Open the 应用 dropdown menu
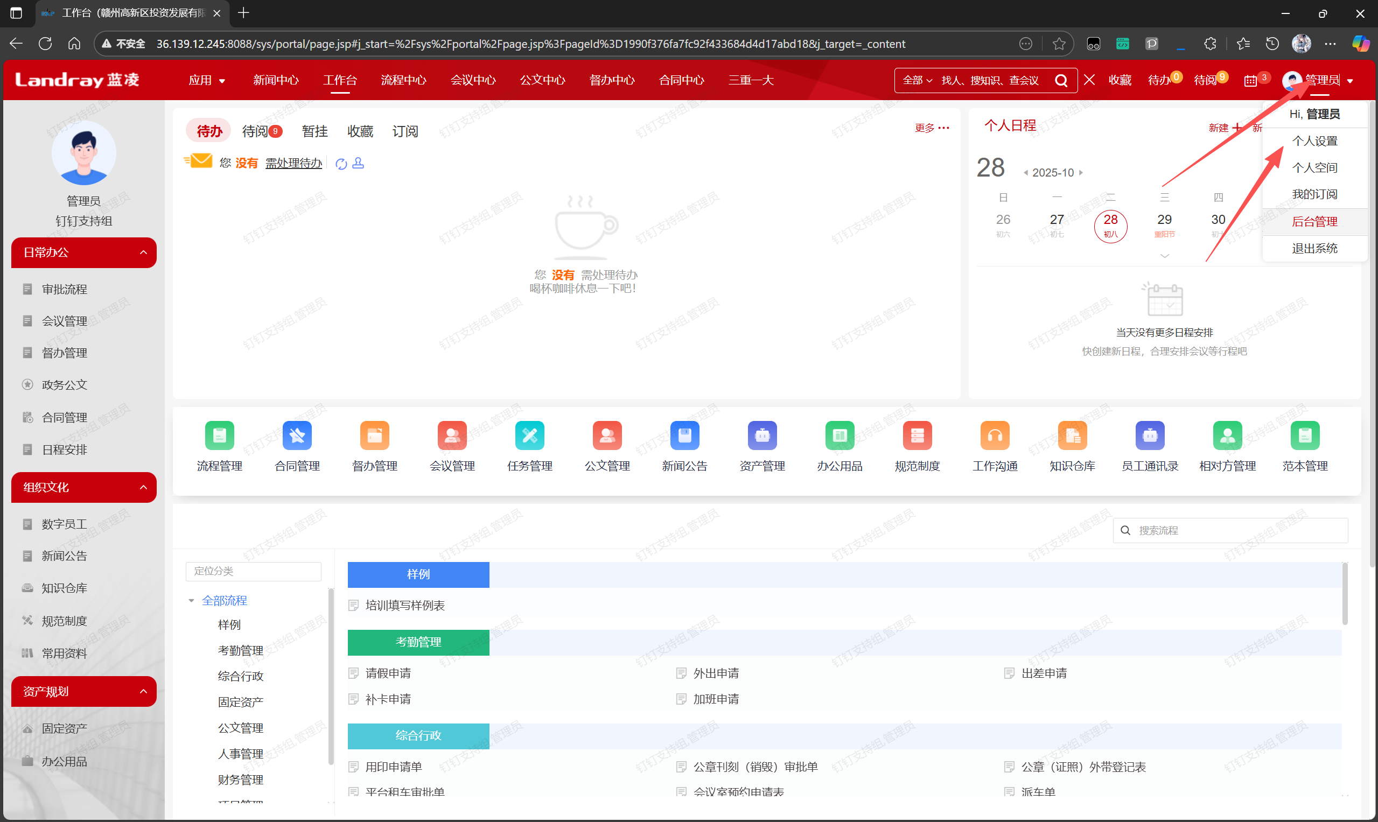The image size is (1378, 822). point(207,80)
